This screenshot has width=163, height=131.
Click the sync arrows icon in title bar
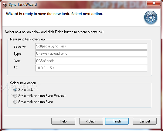5,5
